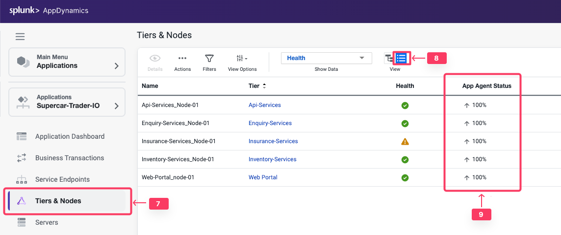The width and height of the screenshot is (561, 235).
Task: Expand Main Menu Applications selector
Action: click(x=67, y=62)
